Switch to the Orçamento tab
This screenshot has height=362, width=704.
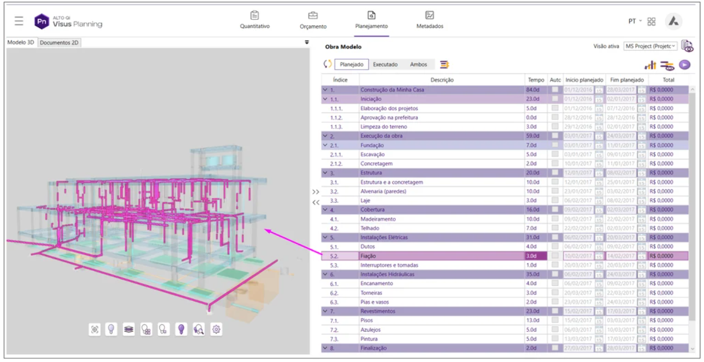coord(313,20)
